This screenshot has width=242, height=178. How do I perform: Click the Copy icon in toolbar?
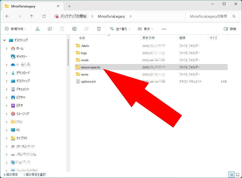[x=50, y=29]
